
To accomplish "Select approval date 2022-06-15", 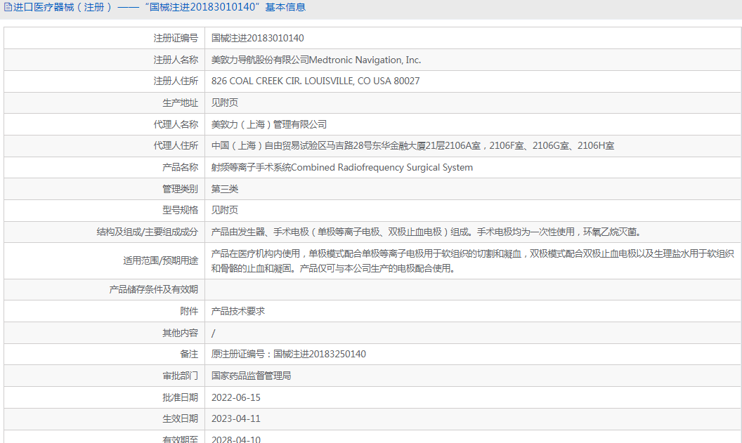I will point(235,397).
